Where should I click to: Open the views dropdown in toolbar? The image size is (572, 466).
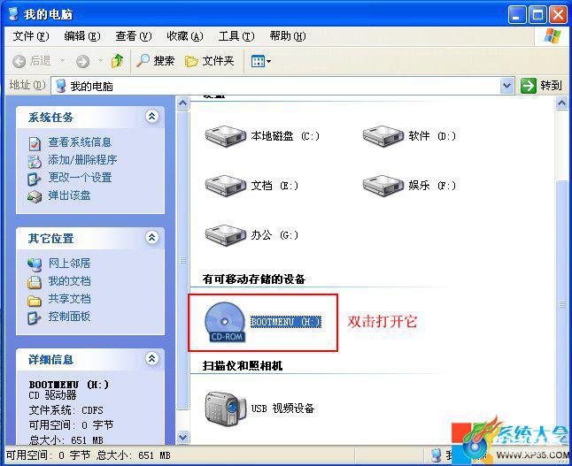[261, 61]
